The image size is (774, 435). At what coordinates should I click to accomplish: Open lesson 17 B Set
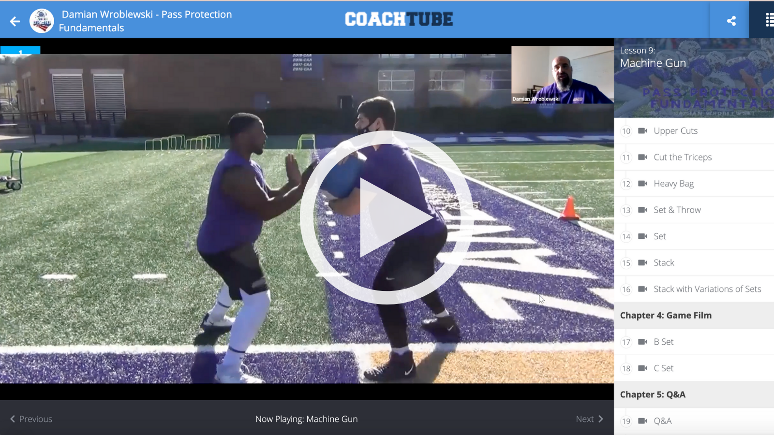pyautogui.click(x=694, y=342)
